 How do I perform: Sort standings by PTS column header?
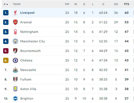pos(127,4)
